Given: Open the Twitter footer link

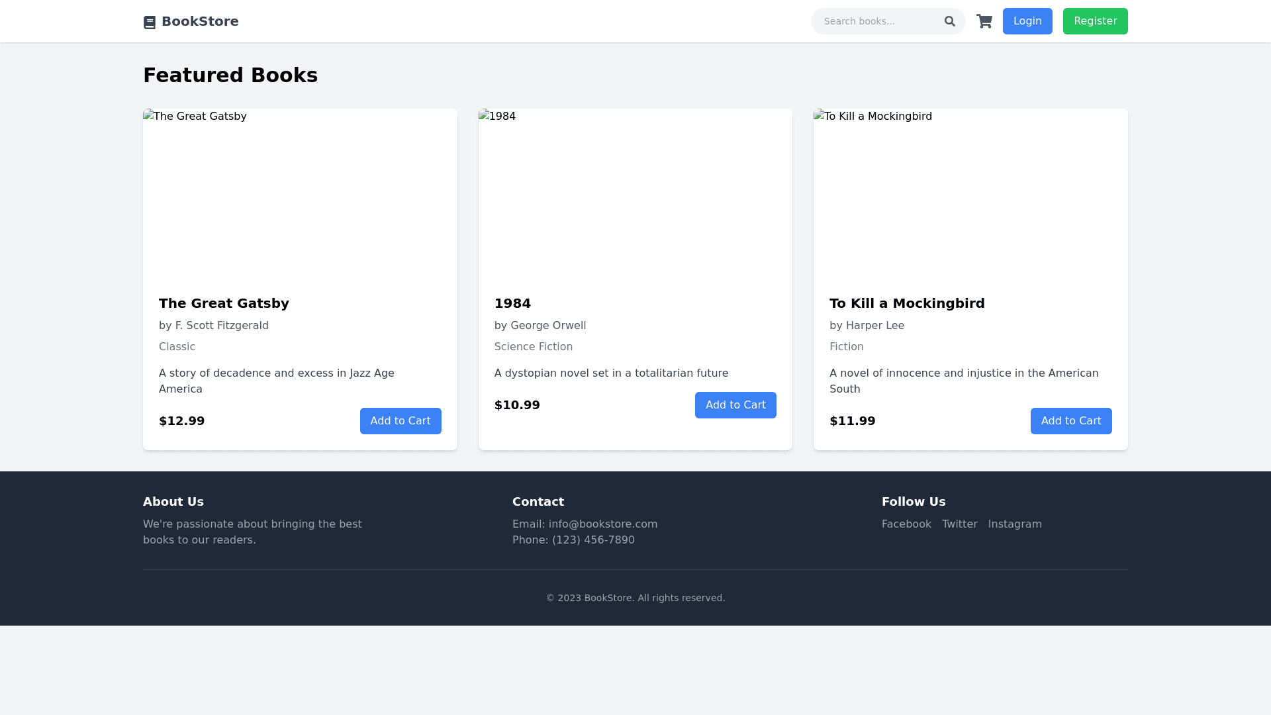Looking at the screenshot, I should pyautogui.click(x=959, y=524).
